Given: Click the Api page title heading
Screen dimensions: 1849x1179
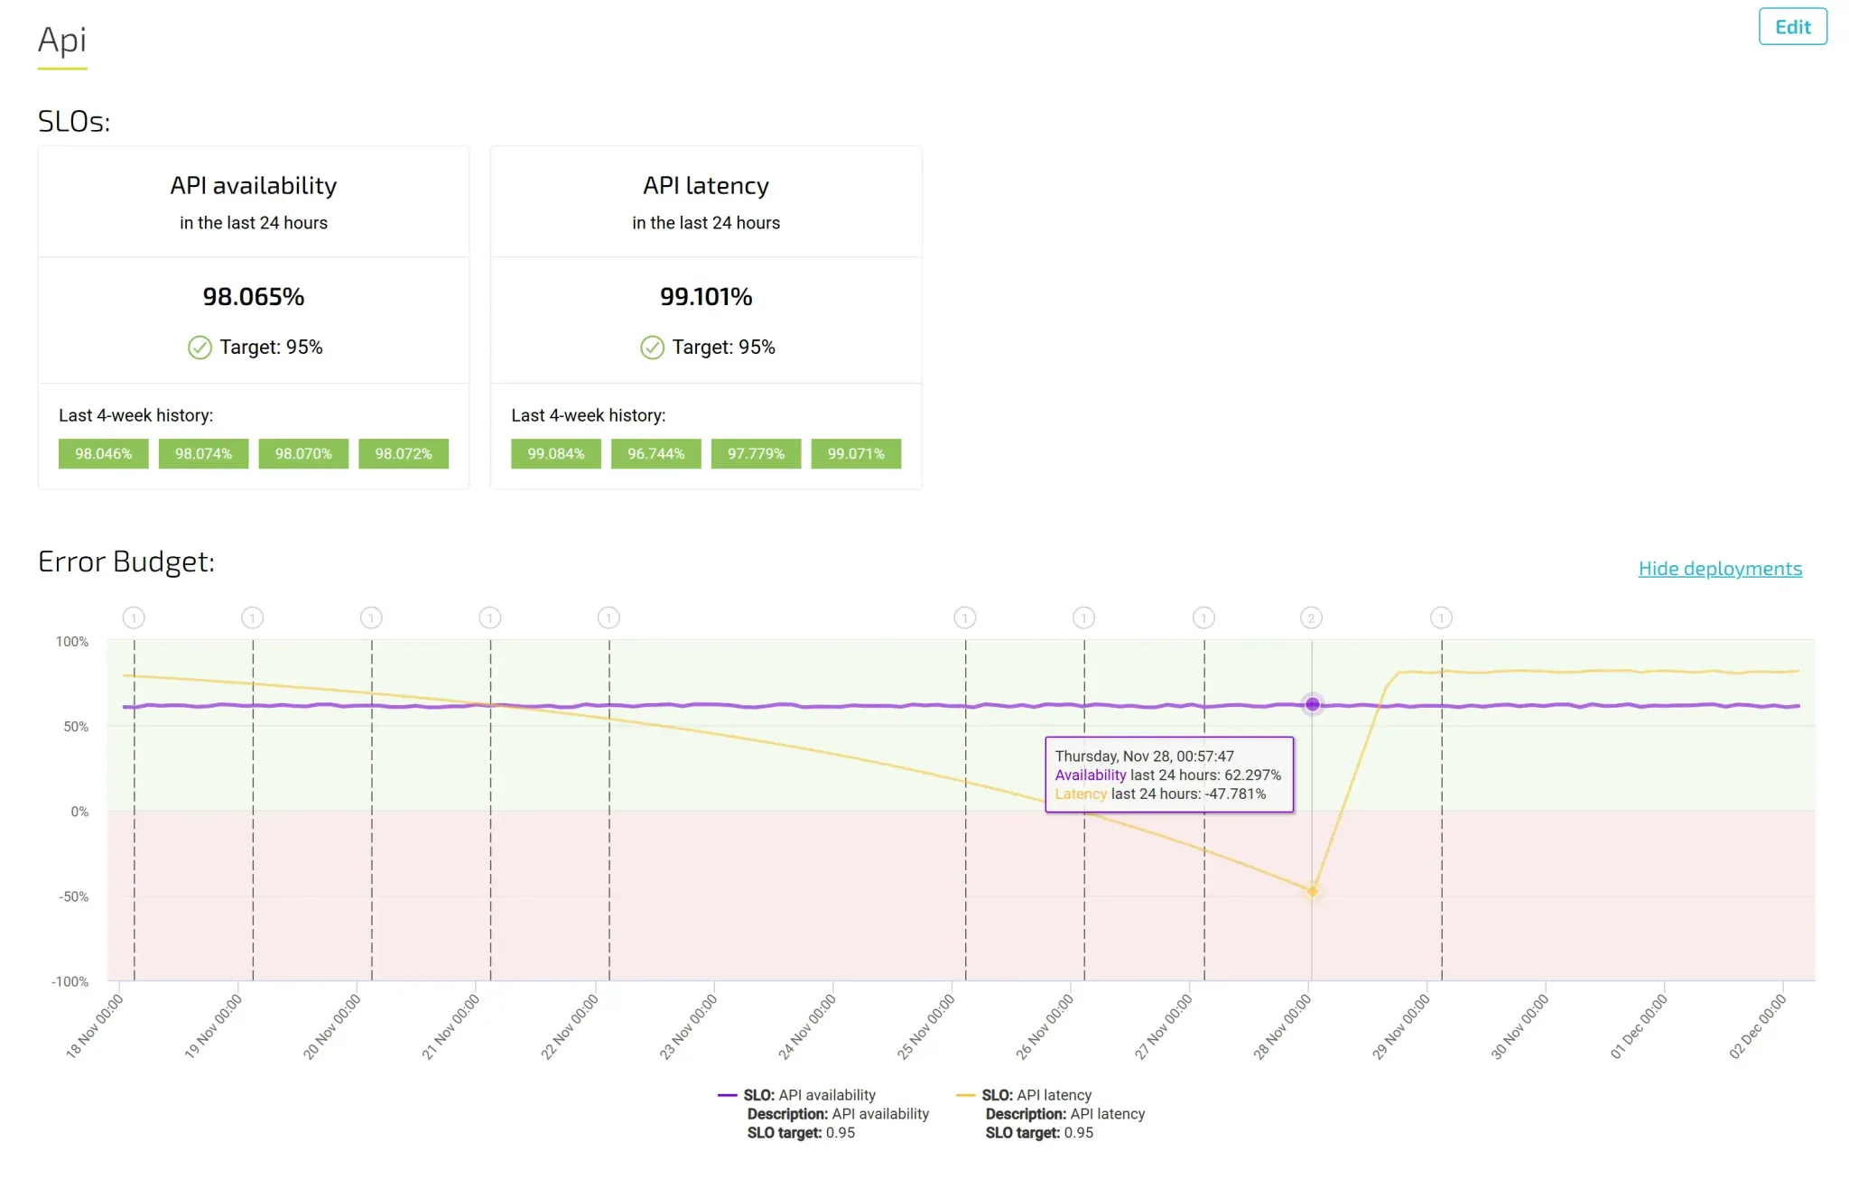Looking at the screenshot, I should 61,40.
